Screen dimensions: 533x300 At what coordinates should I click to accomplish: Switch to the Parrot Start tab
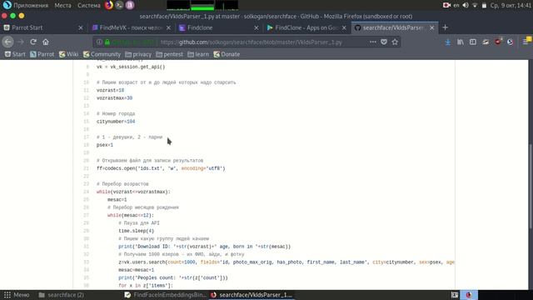pyautogui.click(x=43, y=27)
